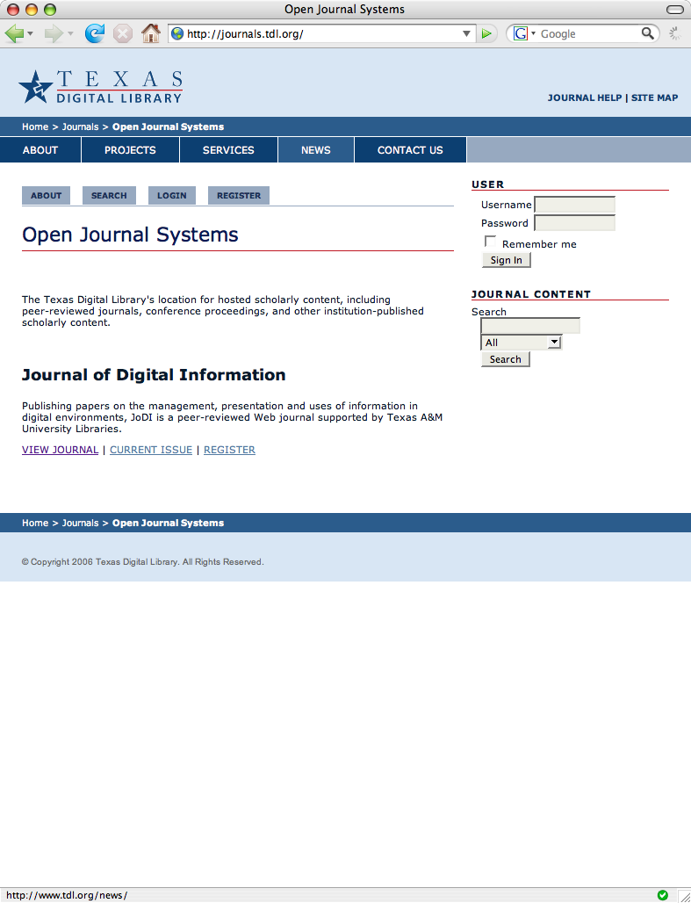Go to browser Home icon
691x903 pixels.
click(151, 33)
